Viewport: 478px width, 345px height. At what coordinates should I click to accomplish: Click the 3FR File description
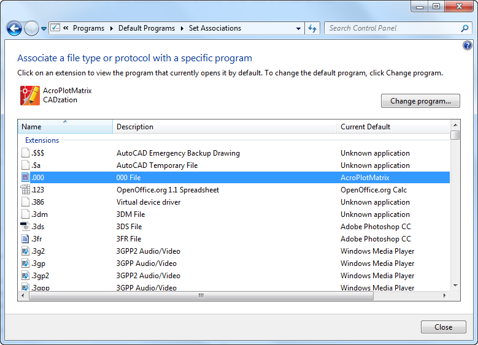(129, 239)
